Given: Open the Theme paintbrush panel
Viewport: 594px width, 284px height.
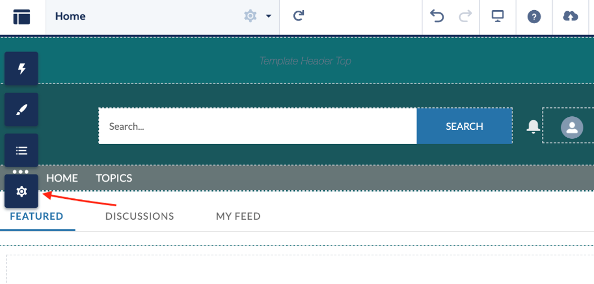Looking at the screenshot, I should coord(21,110).
